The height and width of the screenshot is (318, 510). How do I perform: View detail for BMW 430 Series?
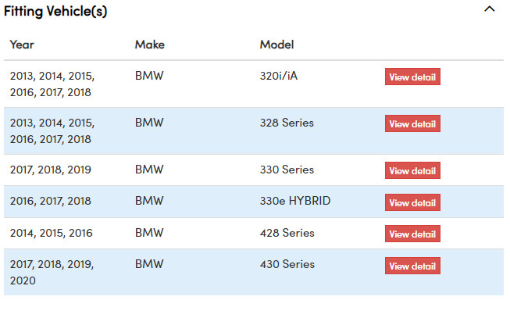412,266
